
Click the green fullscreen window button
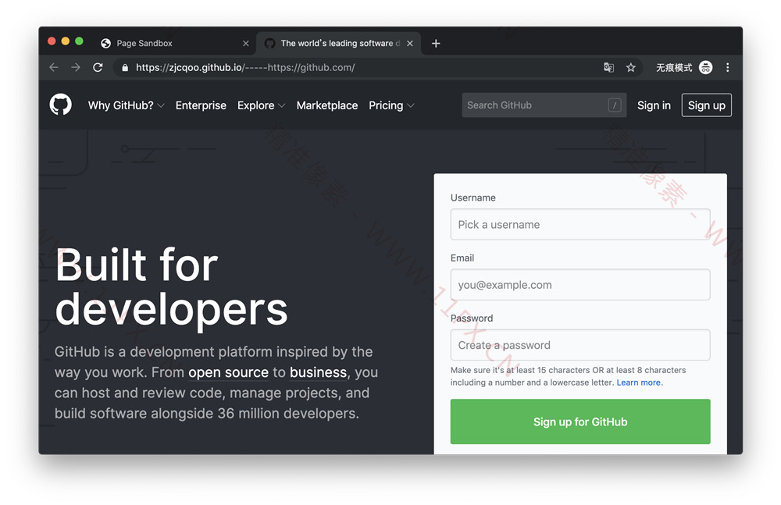(x=79, y=41)
